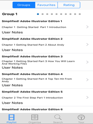The width and height of the screenshot is (93, 124).
Task: Switch to the Rating segment
Action: [69, 5]
